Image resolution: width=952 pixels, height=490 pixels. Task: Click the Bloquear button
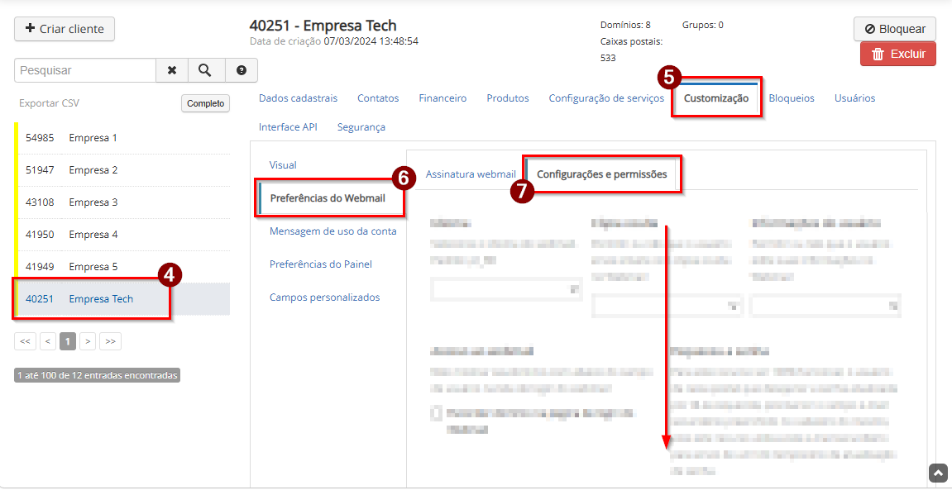click(x=895, y=28)
